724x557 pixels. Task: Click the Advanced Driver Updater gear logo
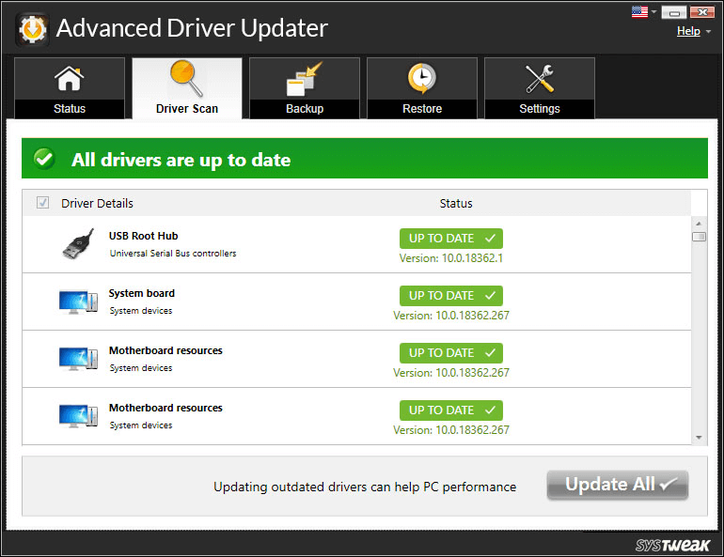(32, 29)
